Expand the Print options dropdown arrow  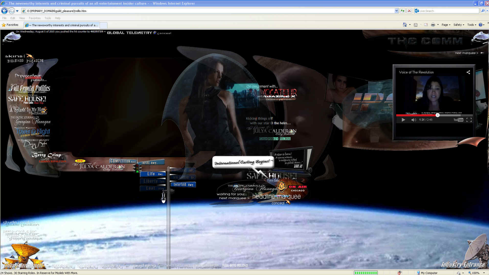tap(438, 25)
